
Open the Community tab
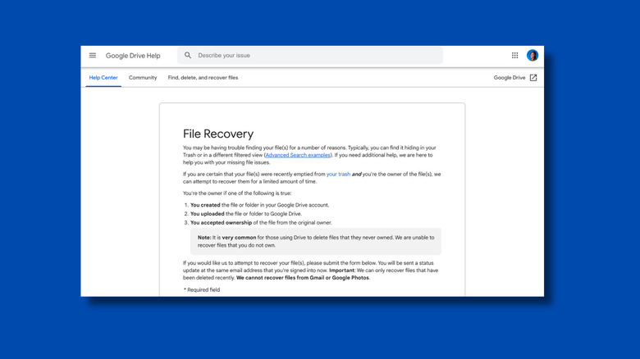[143, 78]
